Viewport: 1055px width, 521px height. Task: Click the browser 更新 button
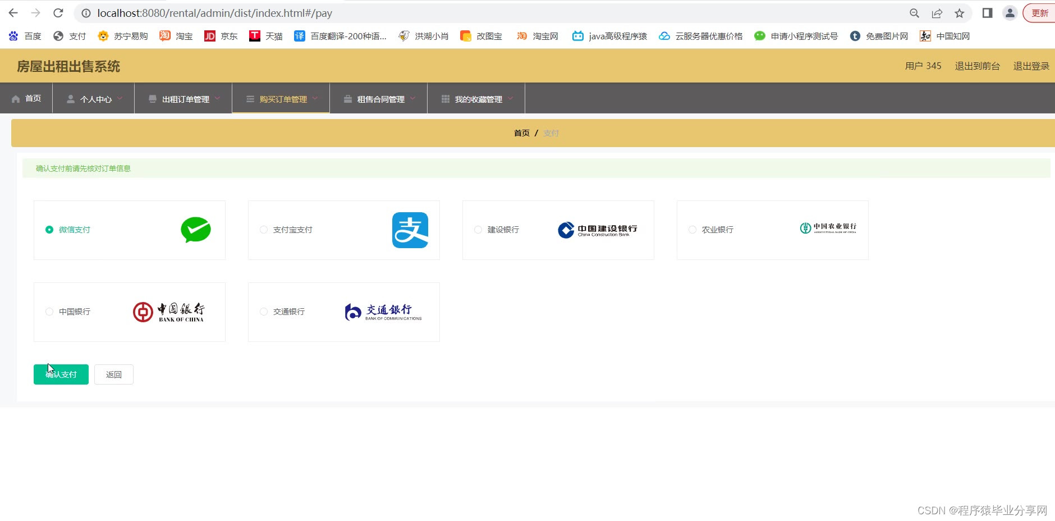[x=1039, y=13]
